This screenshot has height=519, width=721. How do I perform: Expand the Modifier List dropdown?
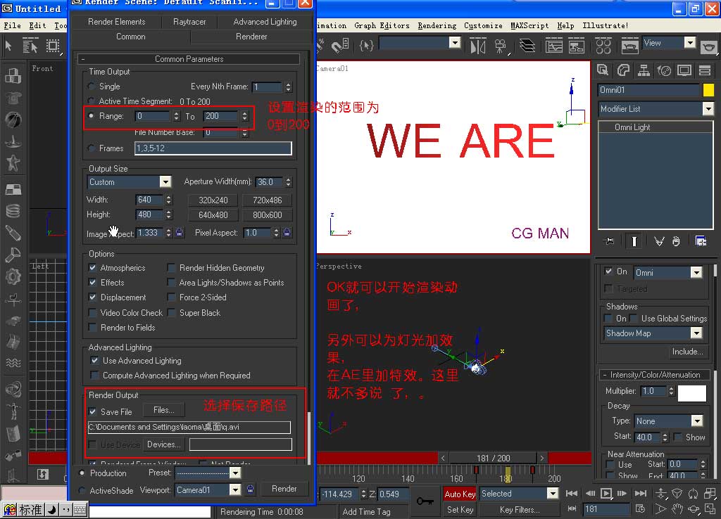point(708,109)
